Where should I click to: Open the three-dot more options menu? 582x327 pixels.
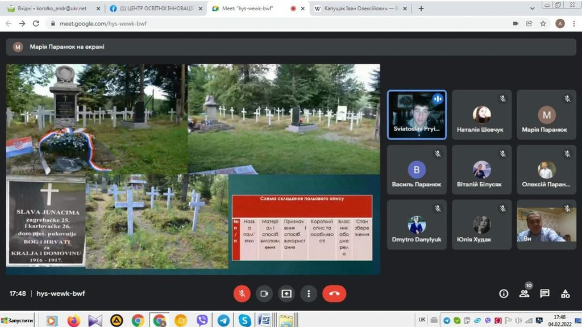(309, 294)
